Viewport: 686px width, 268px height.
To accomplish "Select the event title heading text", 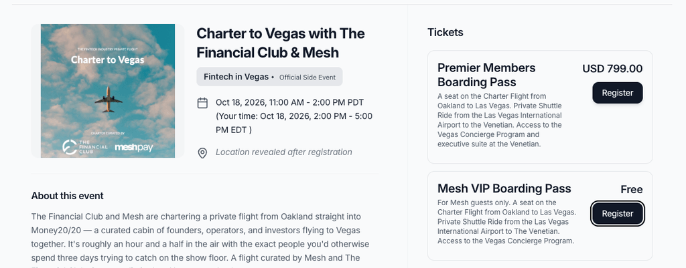I will (x=281, y=43).
